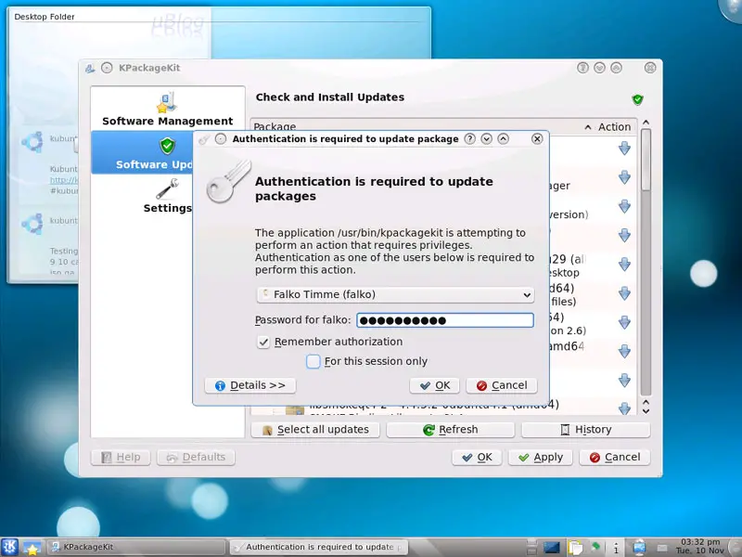Select the Software Updates sidebar entry
The width and height of the screenshot is (742, 557).
click(x=142, y=152)
